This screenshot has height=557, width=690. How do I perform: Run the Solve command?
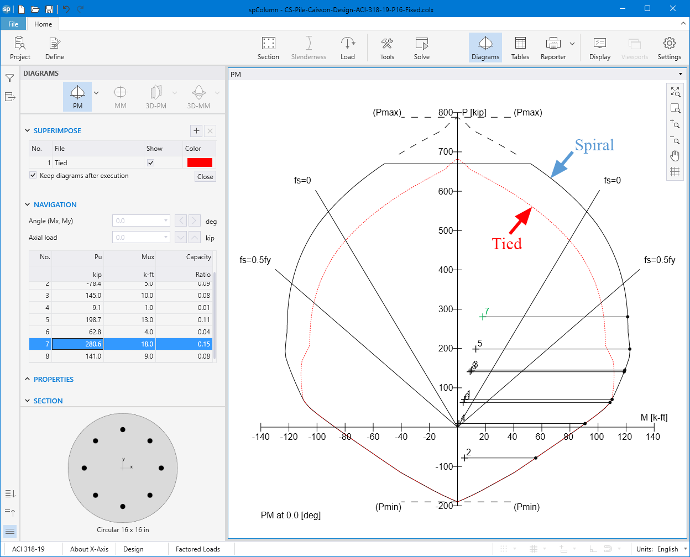(x=421, y=48)
